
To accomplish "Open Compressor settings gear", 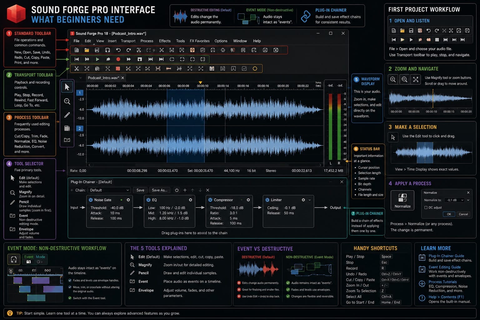I will pyautogui.click(x=248, y=200).
